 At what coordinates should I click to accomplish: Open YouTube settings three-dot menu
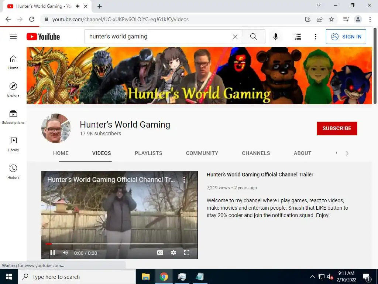coord(315,37)
